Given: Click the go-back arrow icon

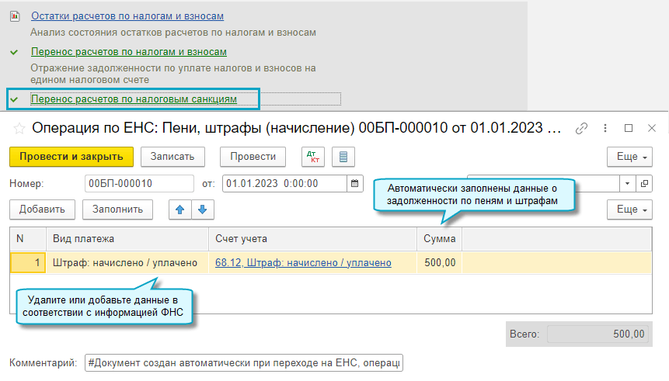Looking at the screenshot, I should pos(6,128).
